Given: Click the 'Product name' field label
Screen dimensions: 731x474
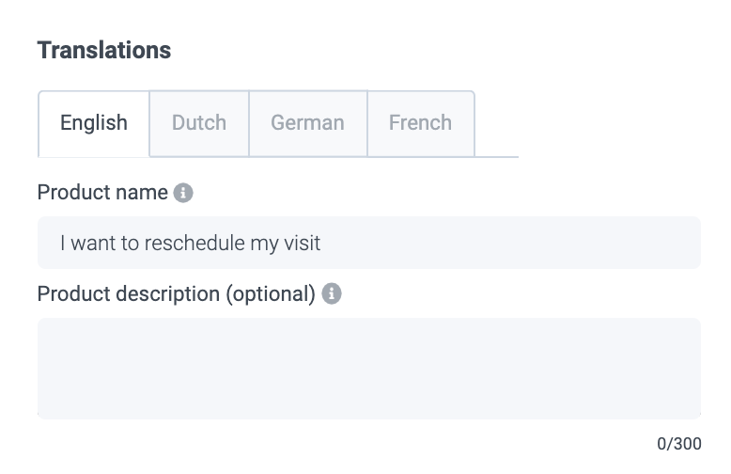Looking at the screenshot, I should (102, 193).
